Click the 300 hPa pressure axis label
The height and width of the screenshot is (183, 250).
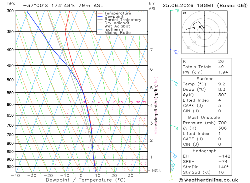[10, 11]
